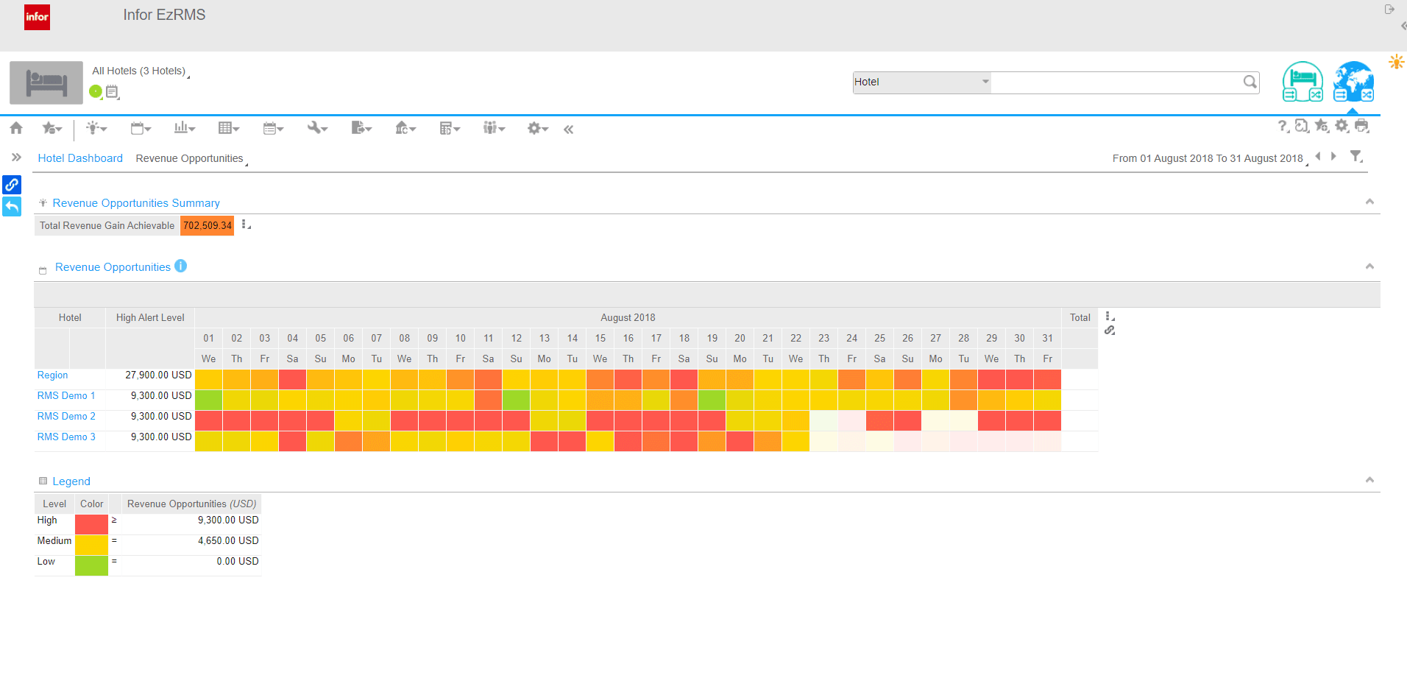Viewport: 1407px width, 678px height.
Task: Add current page to favorites via star icon
Action: pos(1322,127)
